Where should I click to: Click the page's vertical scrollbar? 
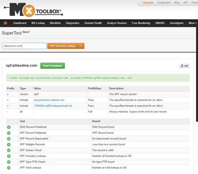pyautogui.click(x=197, y=75)
